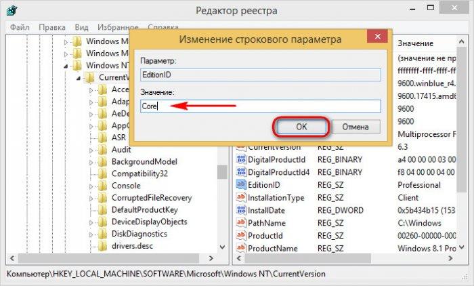Image resolution: width=474 pixels, height=286 pixels.
Task: Expand the DiskDiagnostics tree node
Action: [x=91, y=234]
